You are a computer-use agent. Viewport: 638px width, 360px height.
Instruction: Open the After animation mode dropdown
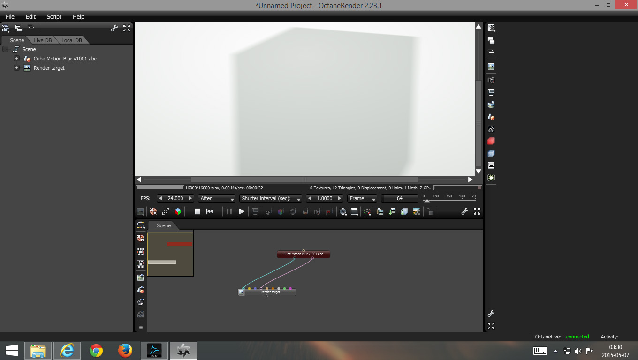tap(217, 198)
